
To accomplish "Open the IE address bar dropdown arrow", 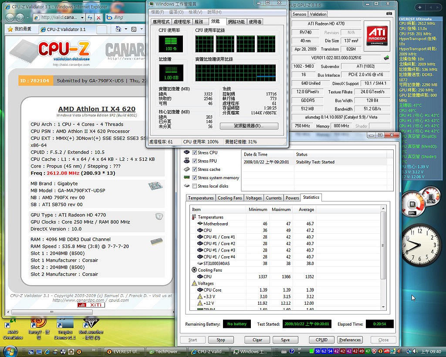I will (82, 17).
